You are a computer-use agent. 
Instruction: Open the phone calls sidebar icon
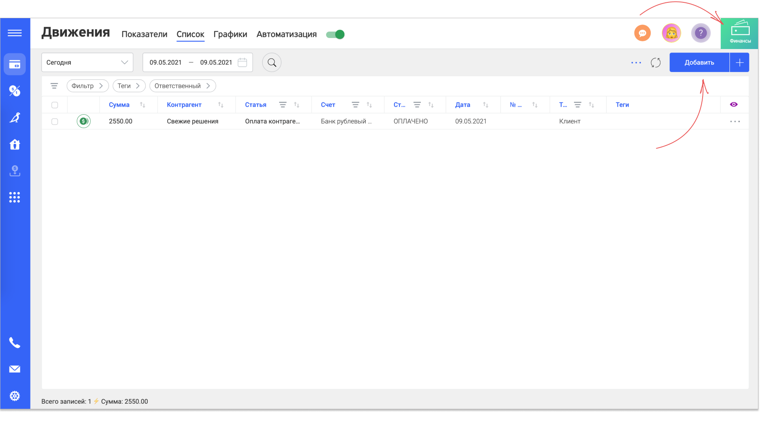(x=15, y=342)
